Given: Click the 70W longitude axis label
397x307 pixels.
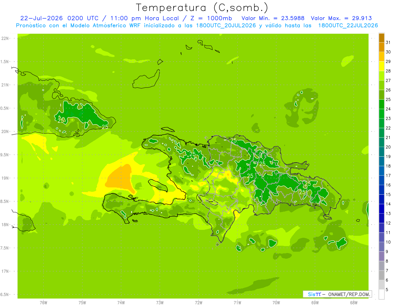Looking at the screenshot, I should click(276, 303).
